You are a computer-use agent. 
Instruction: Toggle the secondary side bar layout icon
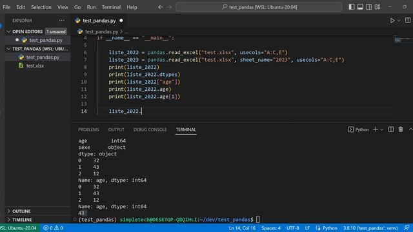pyautogui.click(x=368, y=7)
